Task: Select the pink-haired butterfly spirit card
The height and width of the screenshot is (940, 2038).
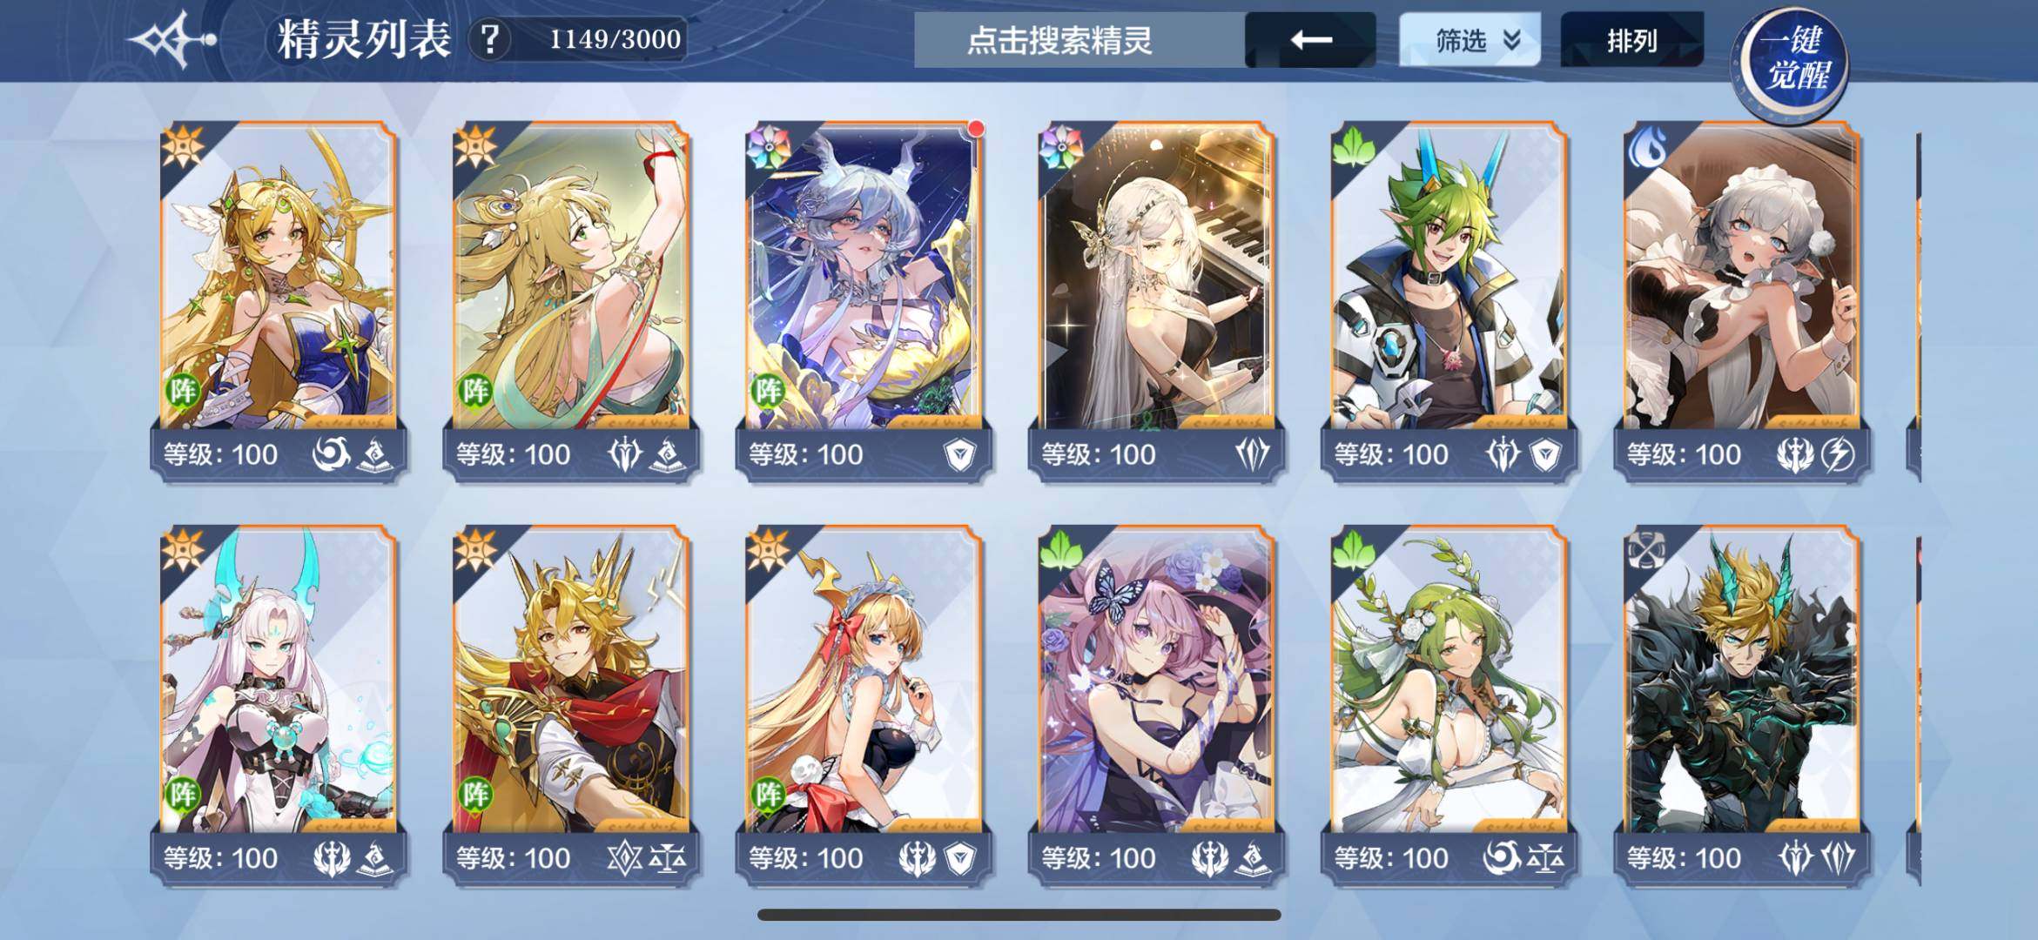Action: [1156, 705]
